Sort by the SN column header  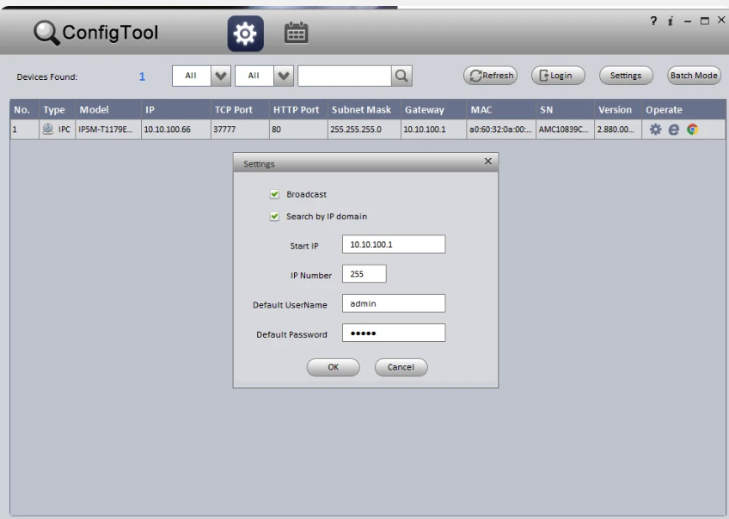pyautogui.click(x=565, y=110)
